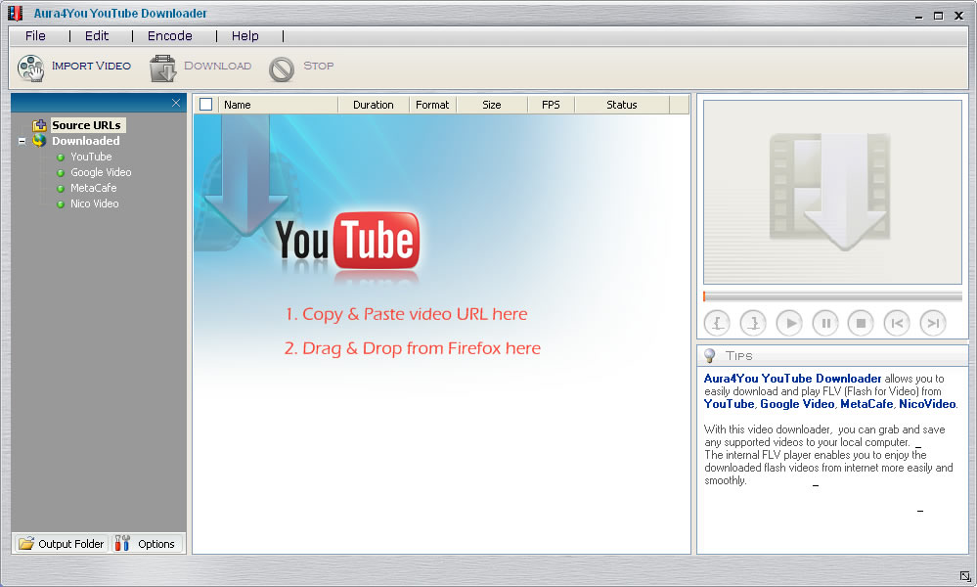The width and height of the screenshot is (977, 587).
Task: Select Nico Video under Downloaded
Action: click(x=94, y=203)
